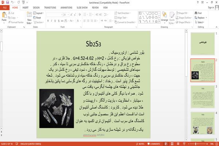
Task: Switch to Reading View icon
Action: (178, 144)
